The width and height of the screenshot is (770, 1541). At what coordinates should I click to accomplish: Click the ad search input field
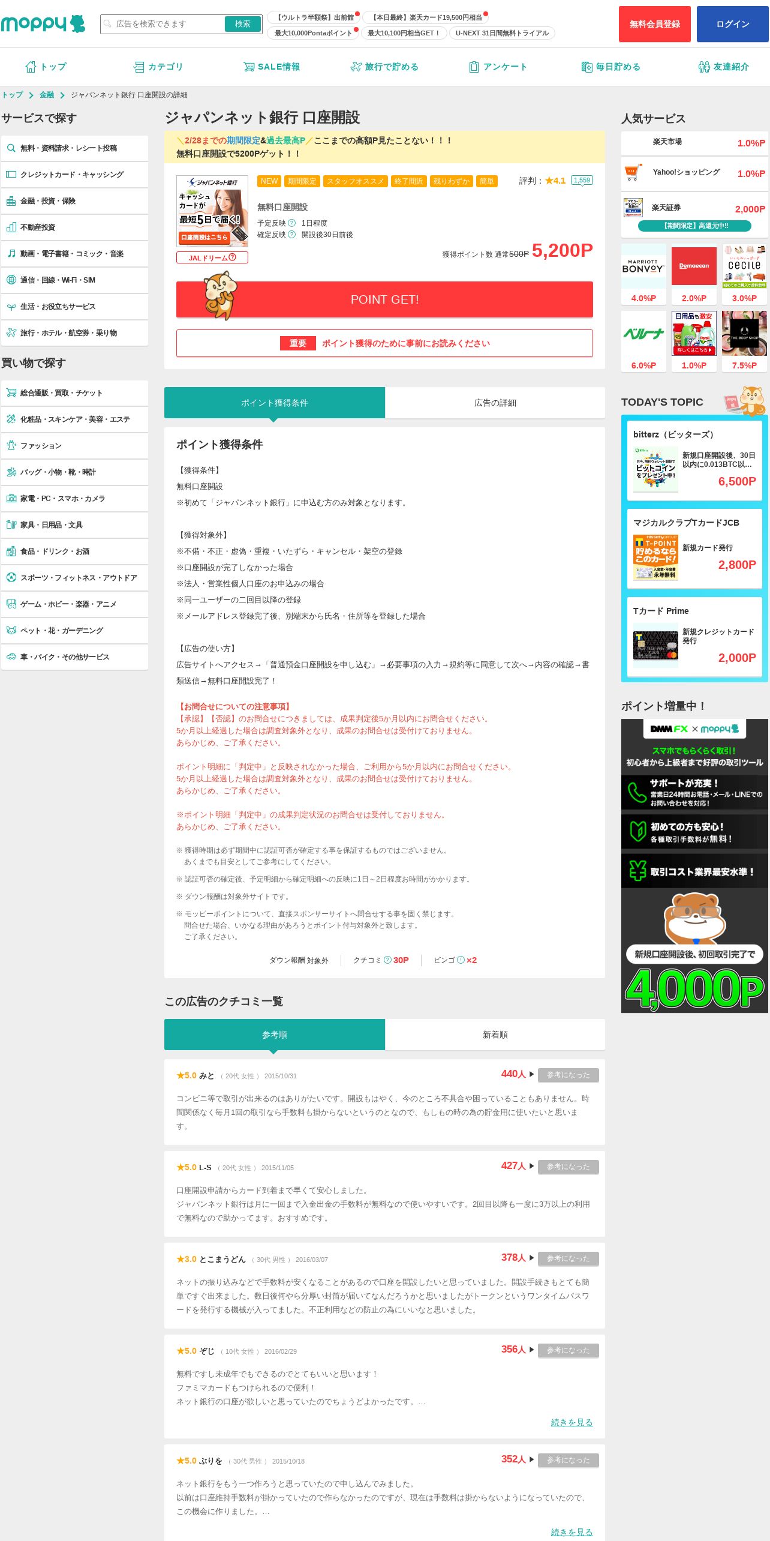point(163,24)
